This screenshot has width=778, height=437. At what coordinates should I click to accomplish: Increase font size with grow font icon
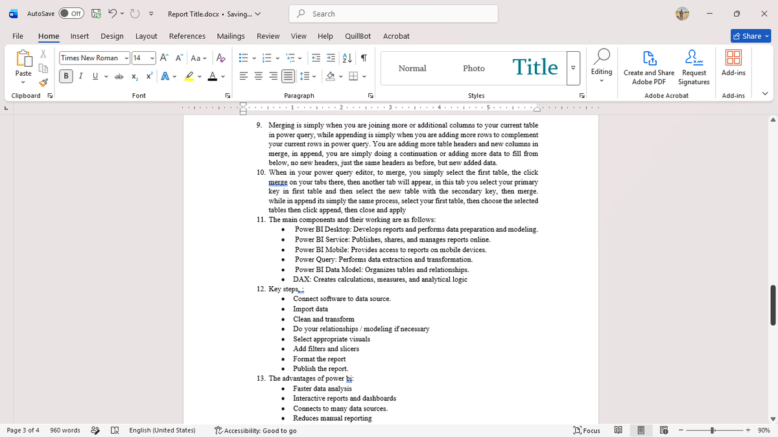[x=164, y=58]
